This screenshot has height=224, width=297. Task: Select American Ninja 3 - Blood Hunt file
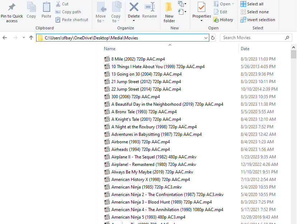click(x=162, y=202)
